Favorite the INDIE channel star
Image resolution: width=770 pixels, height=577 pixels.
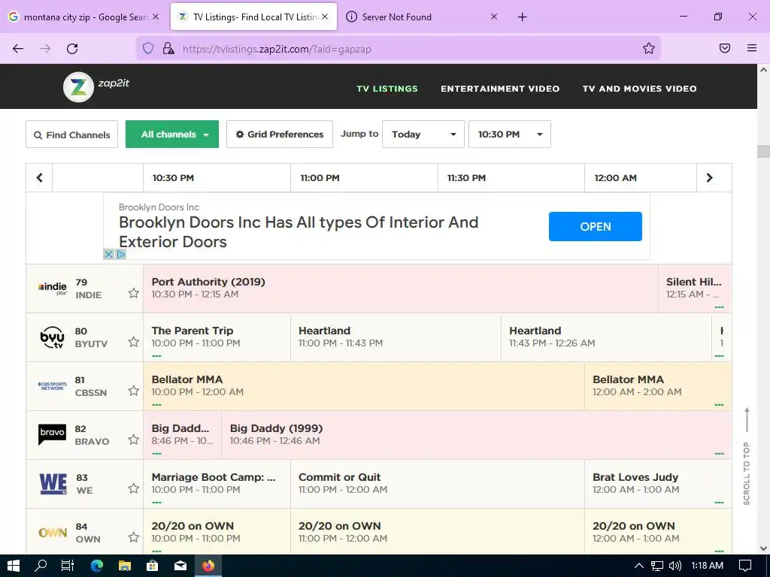[134, 294]
